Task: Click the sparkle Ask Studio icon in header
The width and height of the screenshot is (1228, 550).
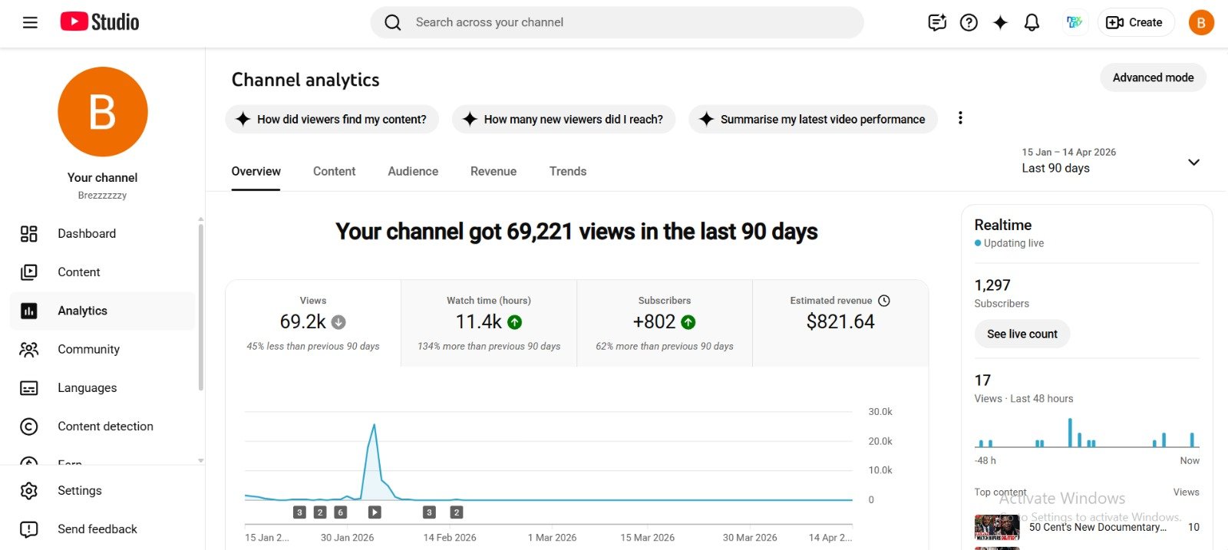Action: [x=1000, y=22]
